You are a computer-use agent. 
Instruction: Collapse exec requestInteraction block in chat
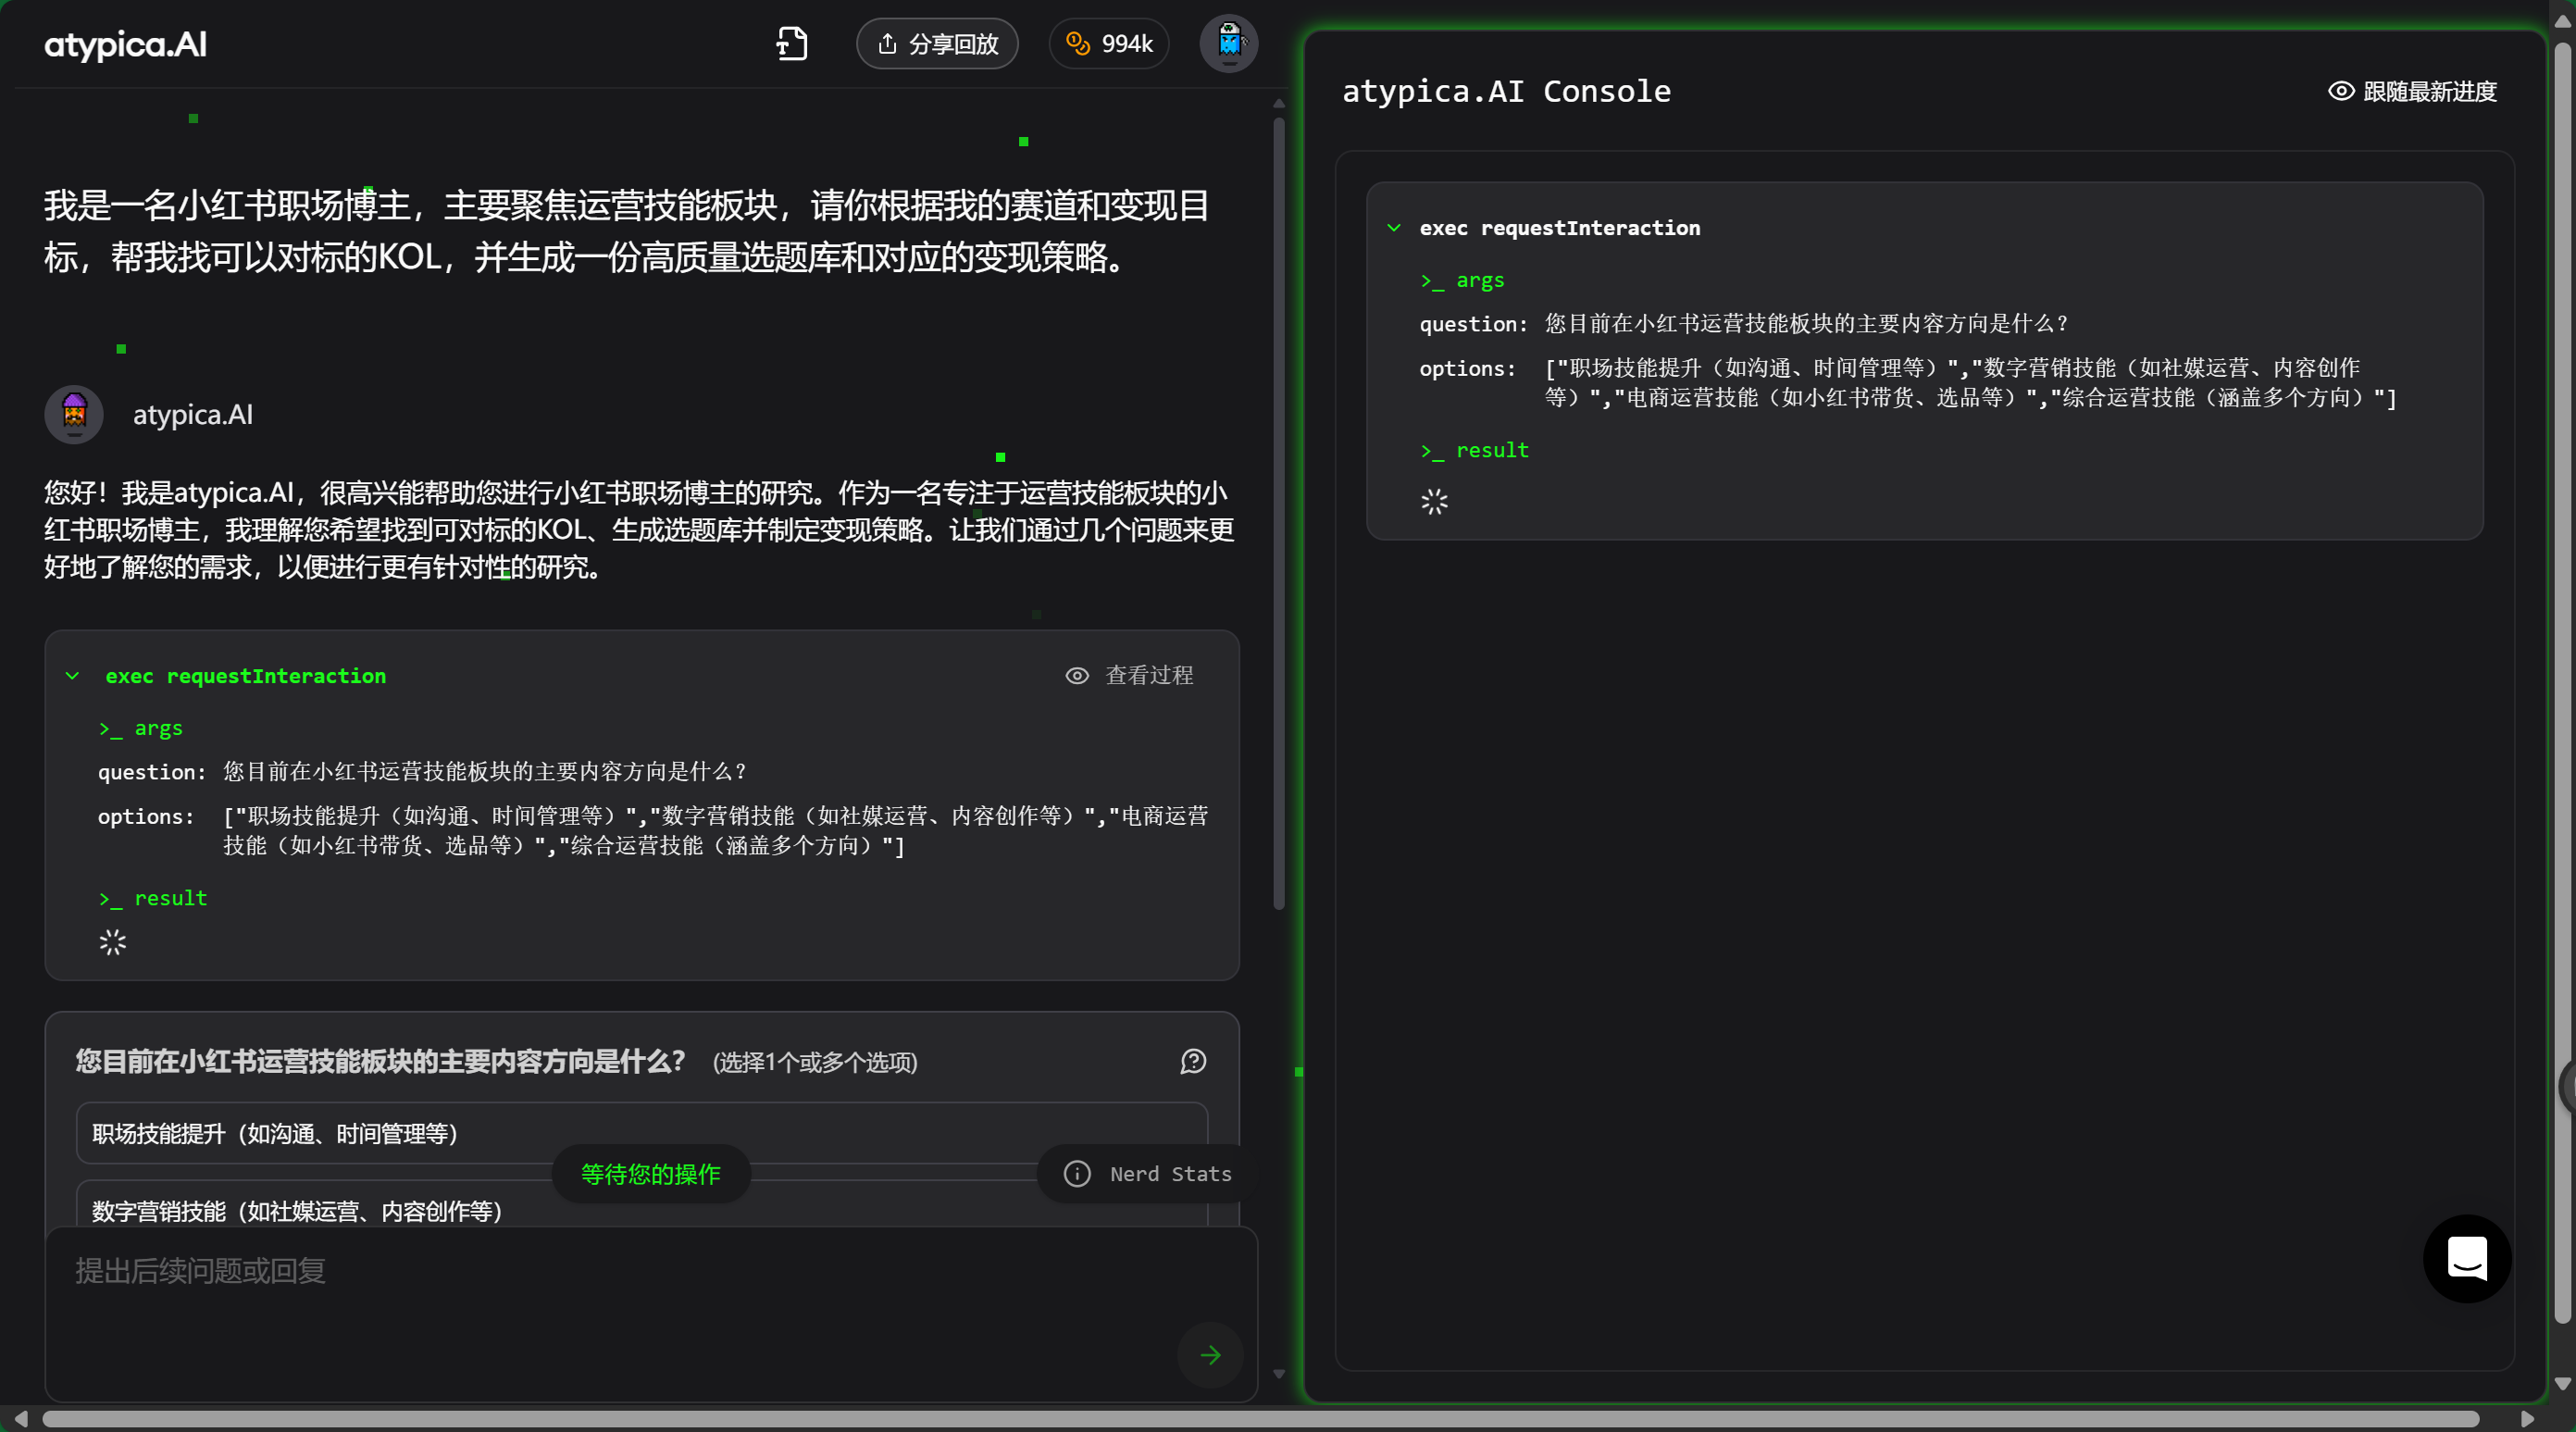(x=73, y=676)
